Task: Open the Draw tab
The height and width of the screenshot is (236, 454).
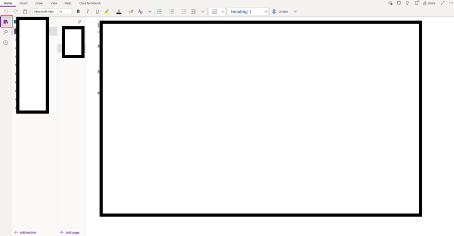Action: [39, 3]
